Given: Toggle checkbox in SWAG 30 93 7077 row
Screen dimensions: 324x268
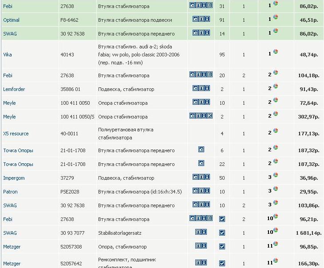Looking at the screenshot, I should (x=222, y=233).
